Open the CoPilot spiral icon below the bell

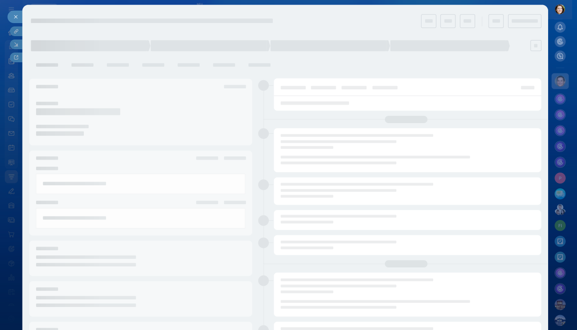(x=560, y=41)
